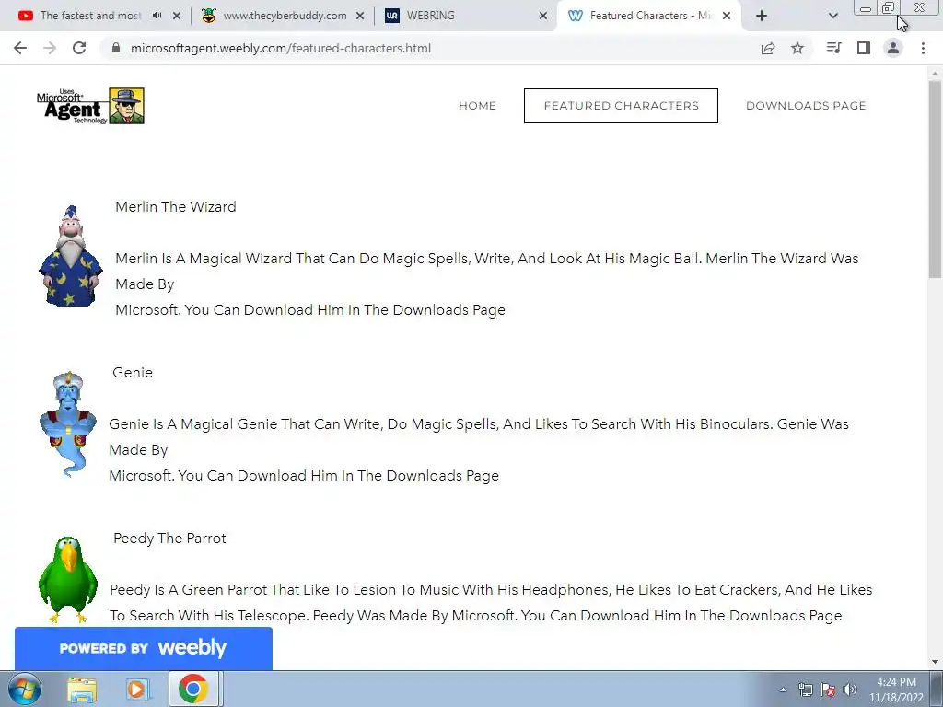This screenshot has width=943, height=707.
Task: Open the browser side panel
Action: (x=864, y=48)
